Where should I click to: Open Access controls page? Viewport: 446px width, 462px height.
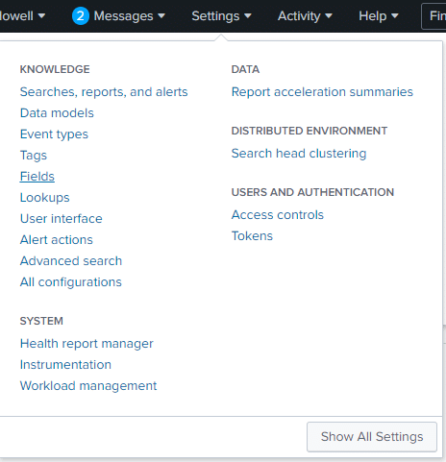pos(278,215)
